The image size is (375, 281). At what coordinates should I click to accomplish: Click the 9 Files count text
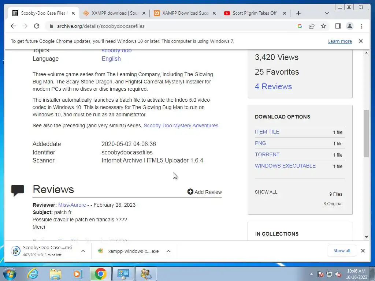click(335, 194)
